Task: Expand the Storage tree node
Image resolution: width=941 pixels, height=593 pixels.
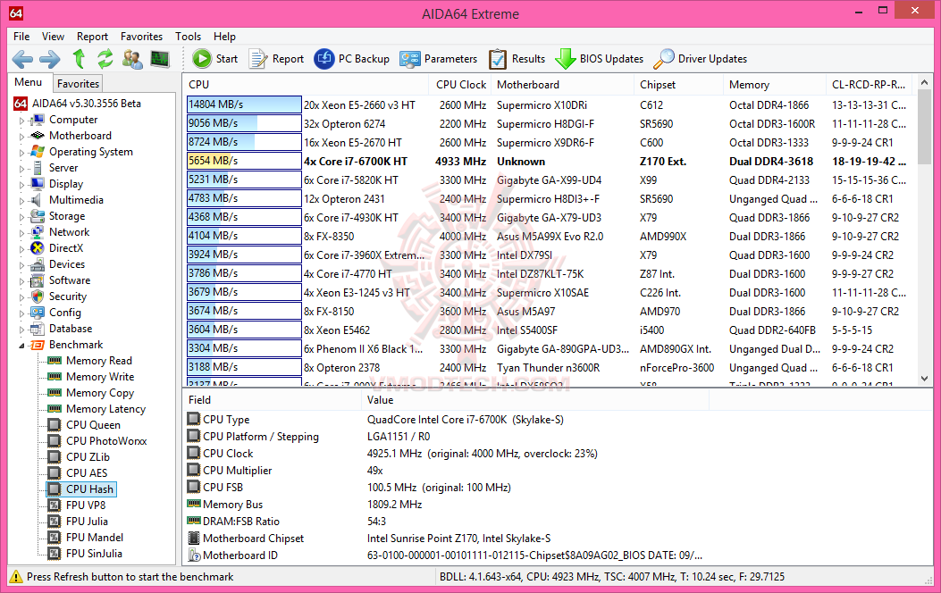Action: pyautogui.click(x=22, y=217)
